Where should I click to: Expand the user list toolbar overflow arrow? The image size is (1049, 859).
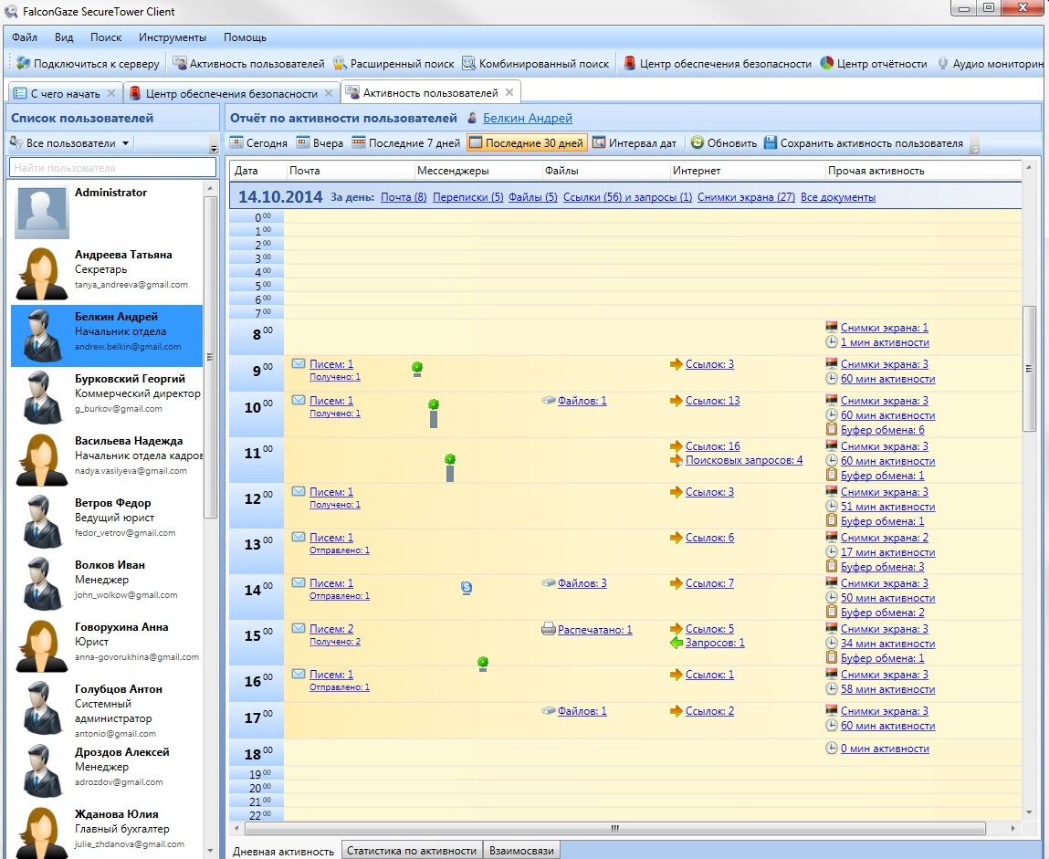point(214,146)
